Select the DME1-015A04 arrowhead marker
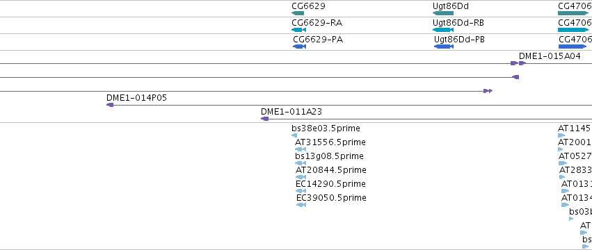Viewport: 592px width, 250px height. [x=522, y=63]
